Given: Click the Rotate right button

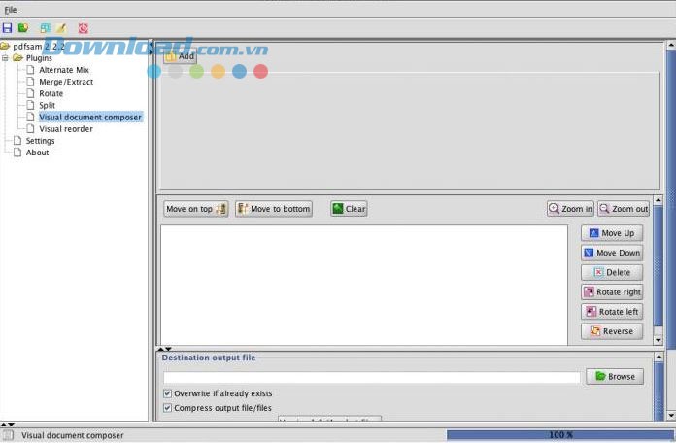Looking at the screenshot, I should [x=612, y=292].
